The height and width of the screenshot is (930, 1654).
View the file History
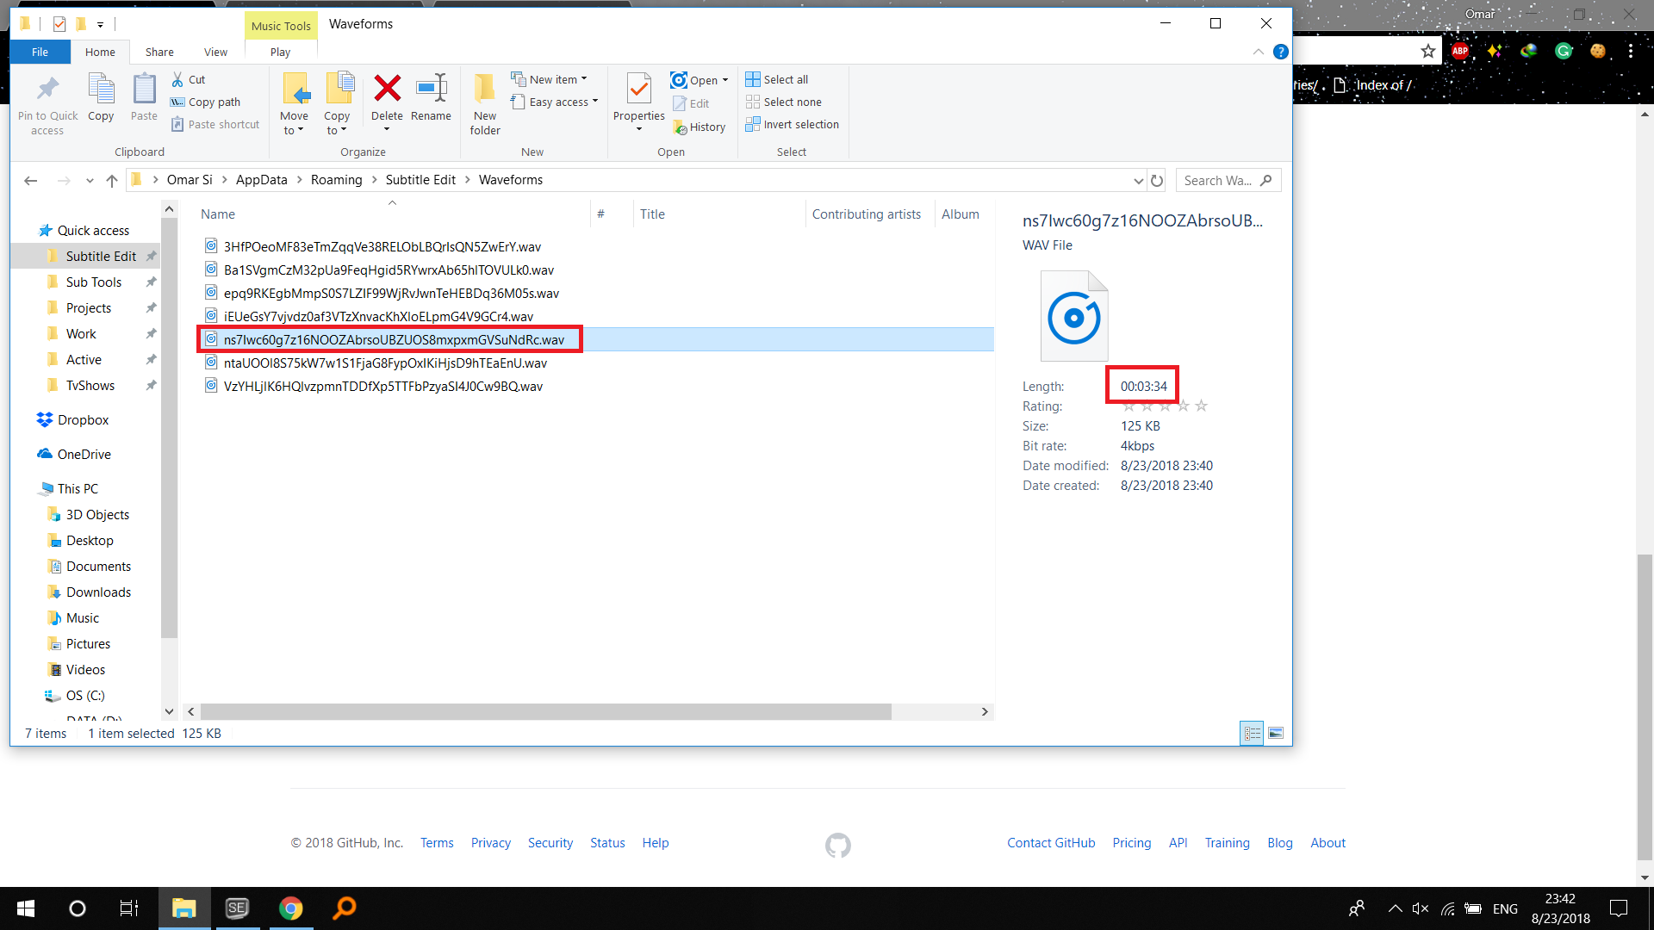pos(700,127)
